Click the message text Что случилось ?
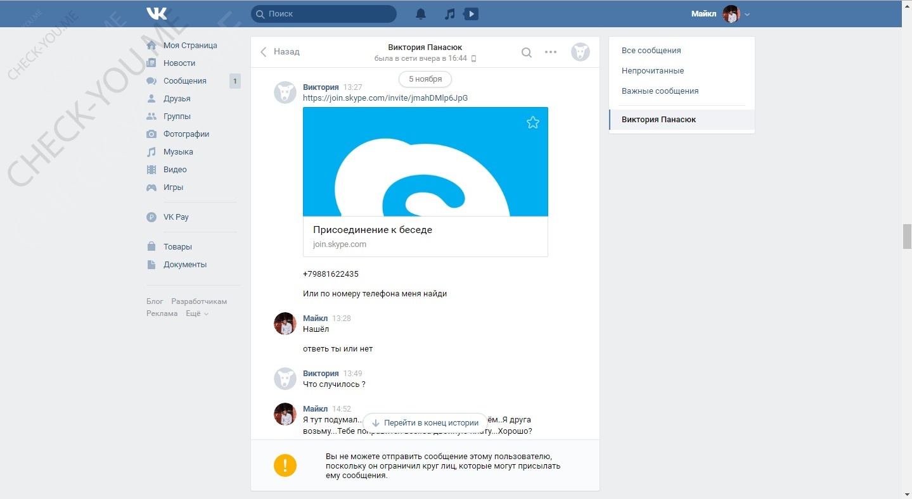The height and width of the screenshot is (499, 912). [x=334, y=384]
